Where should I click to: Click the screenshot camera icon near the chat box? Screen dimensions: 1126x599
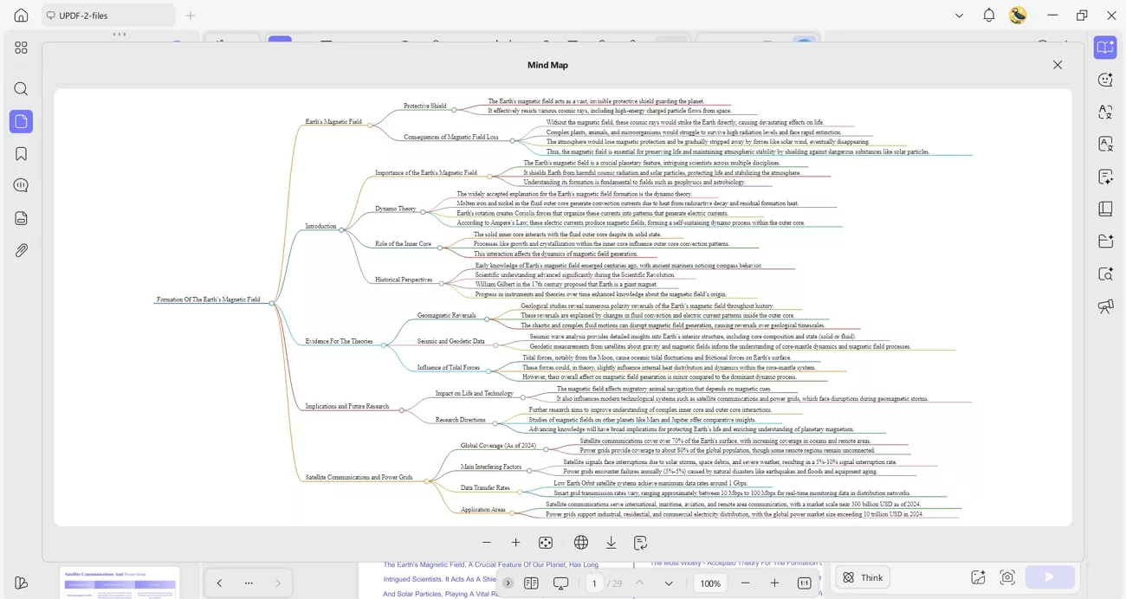(x=1007, y=576)
